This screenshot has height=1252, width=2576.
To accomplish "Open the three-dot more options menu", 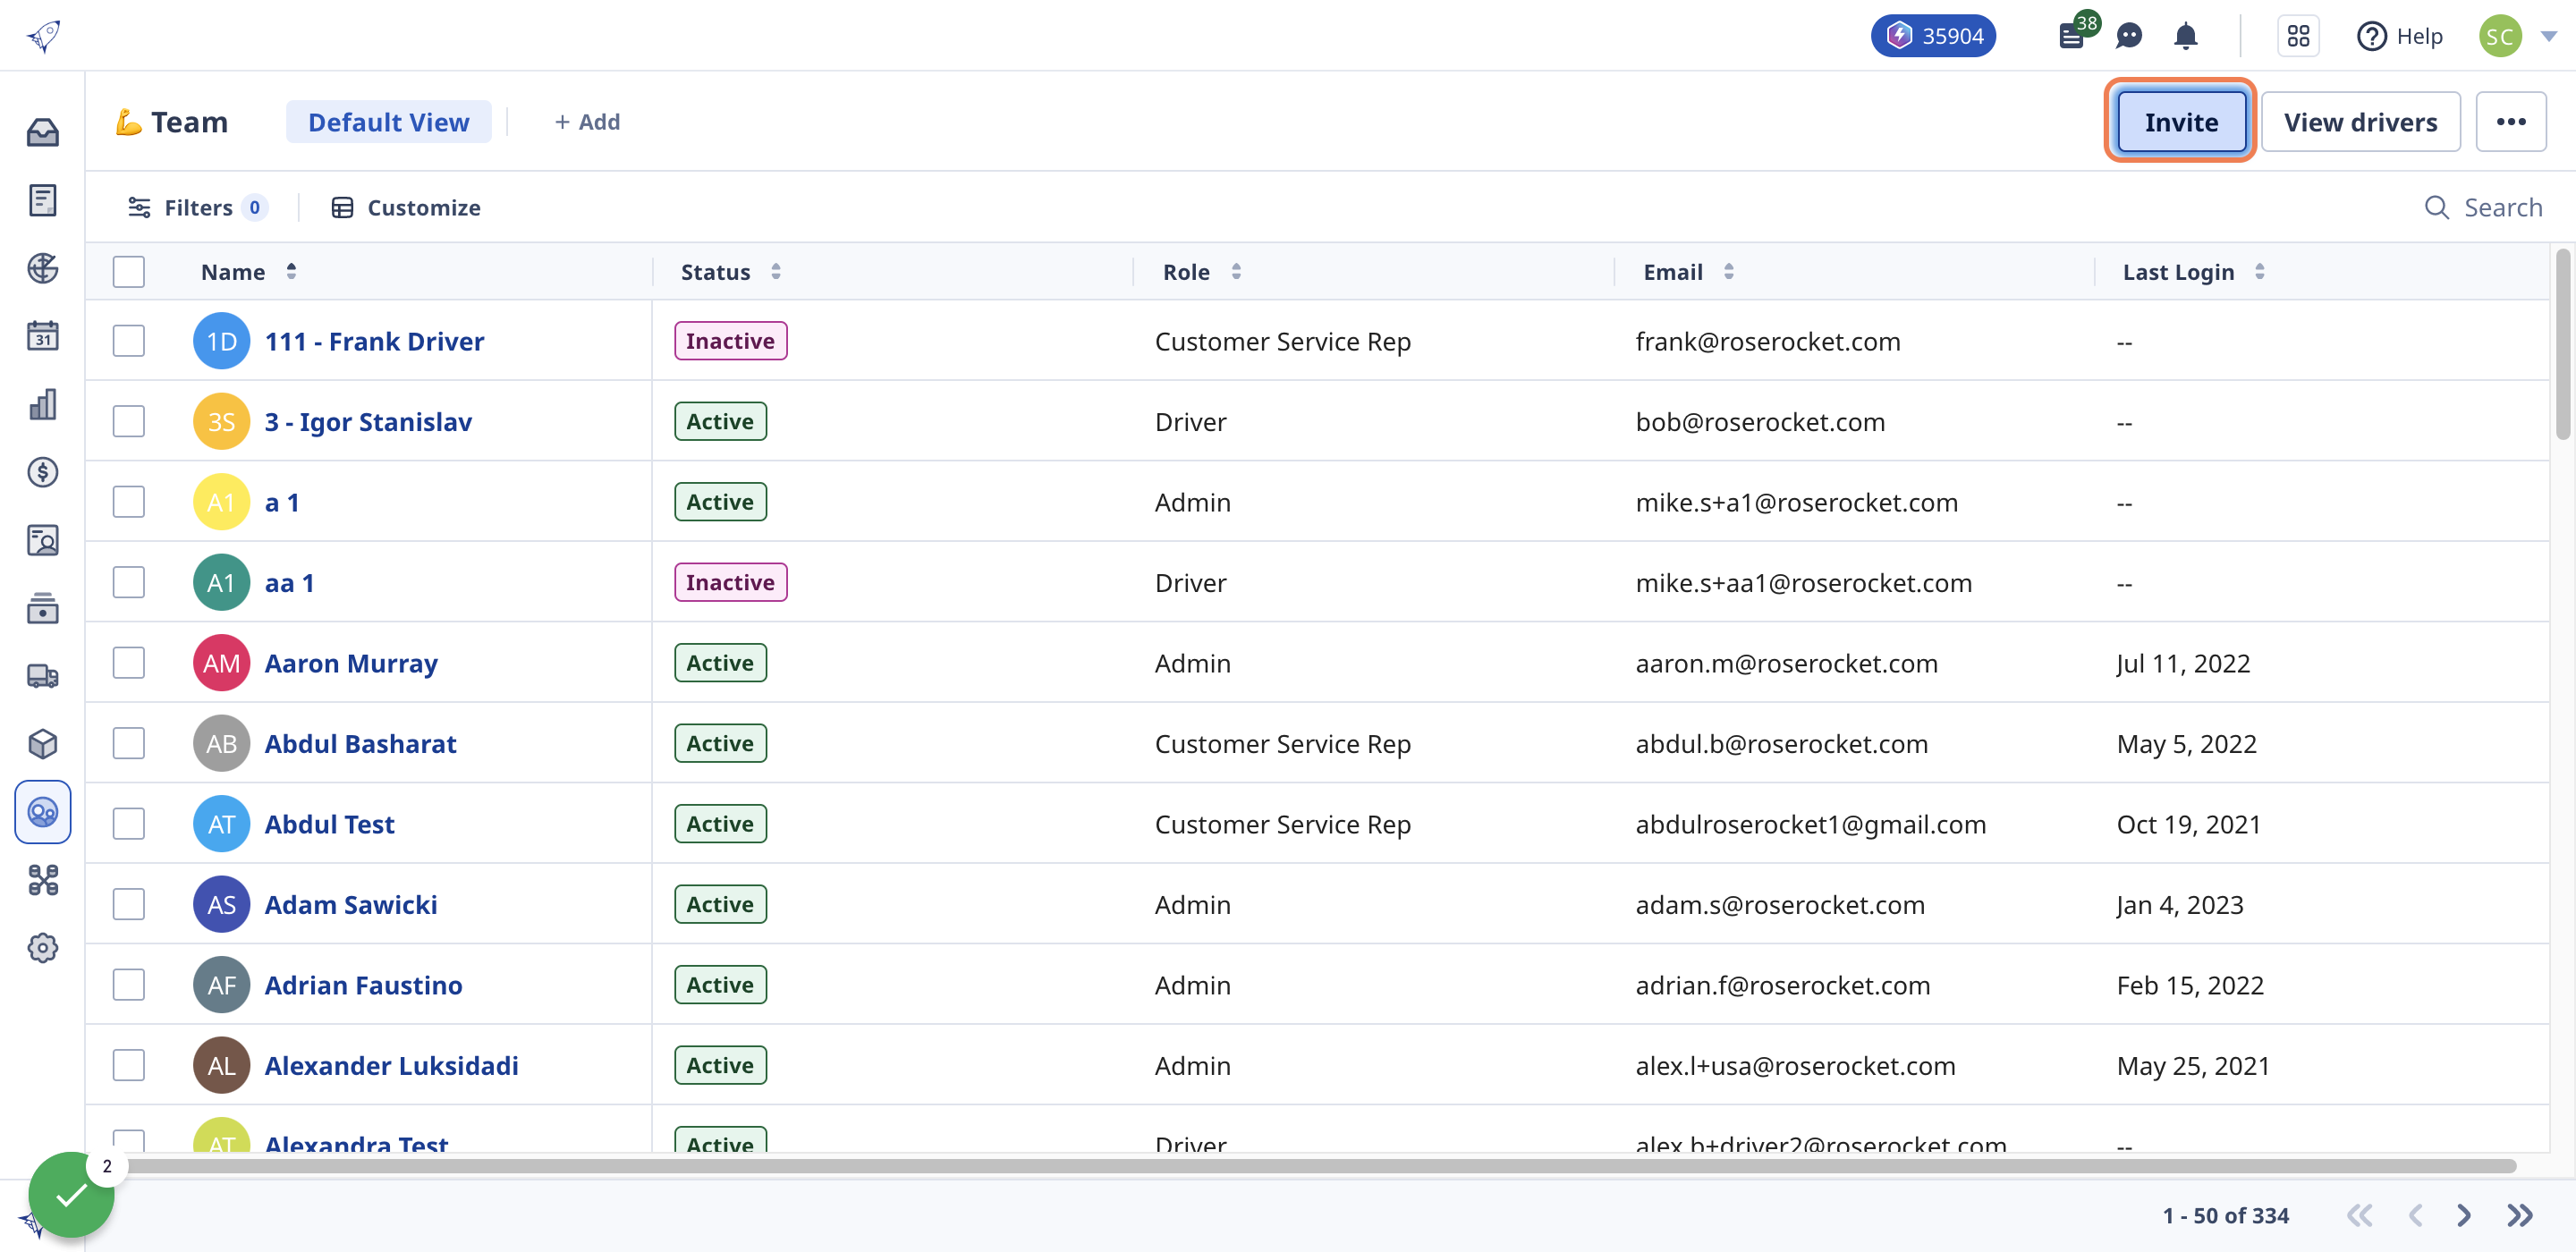I will (2510, 121).
